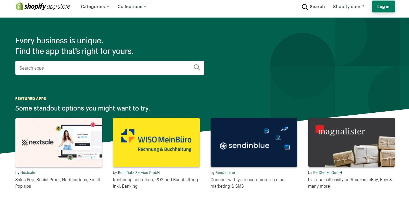Expand the Categories dropdown chevron
This screenshot has height=198, width=409.
pos(108,7)
